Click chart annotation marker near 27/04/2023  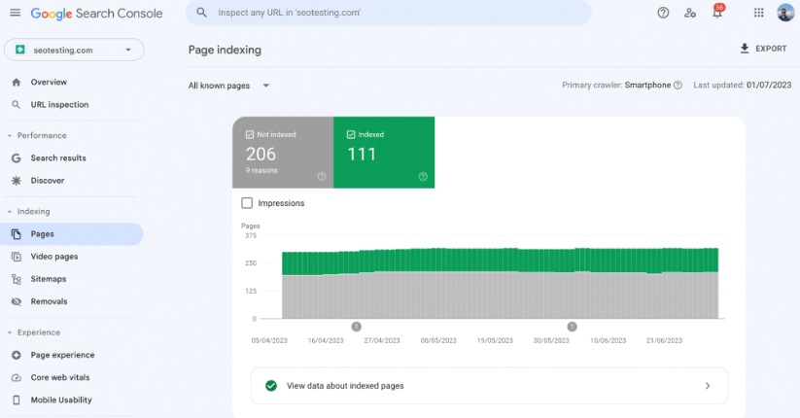point(356,327)
